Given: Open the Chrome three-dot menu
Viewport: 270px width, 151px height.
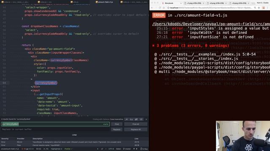Looking at the screenshot, I should click(267, 8).
